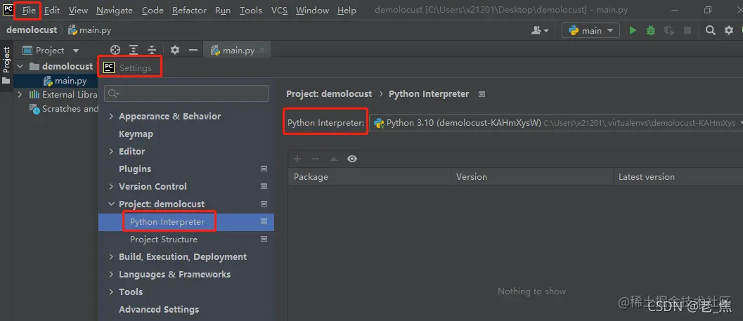Open the Edit menu
Screen dimensions: 743x321
(x=52, y=10)
